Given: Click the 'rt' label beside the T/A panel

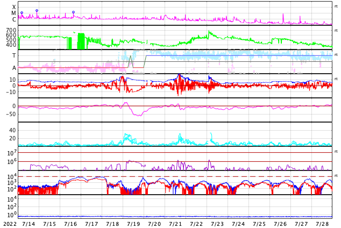Looking at the screenshot, I should [x=336, y=55].
